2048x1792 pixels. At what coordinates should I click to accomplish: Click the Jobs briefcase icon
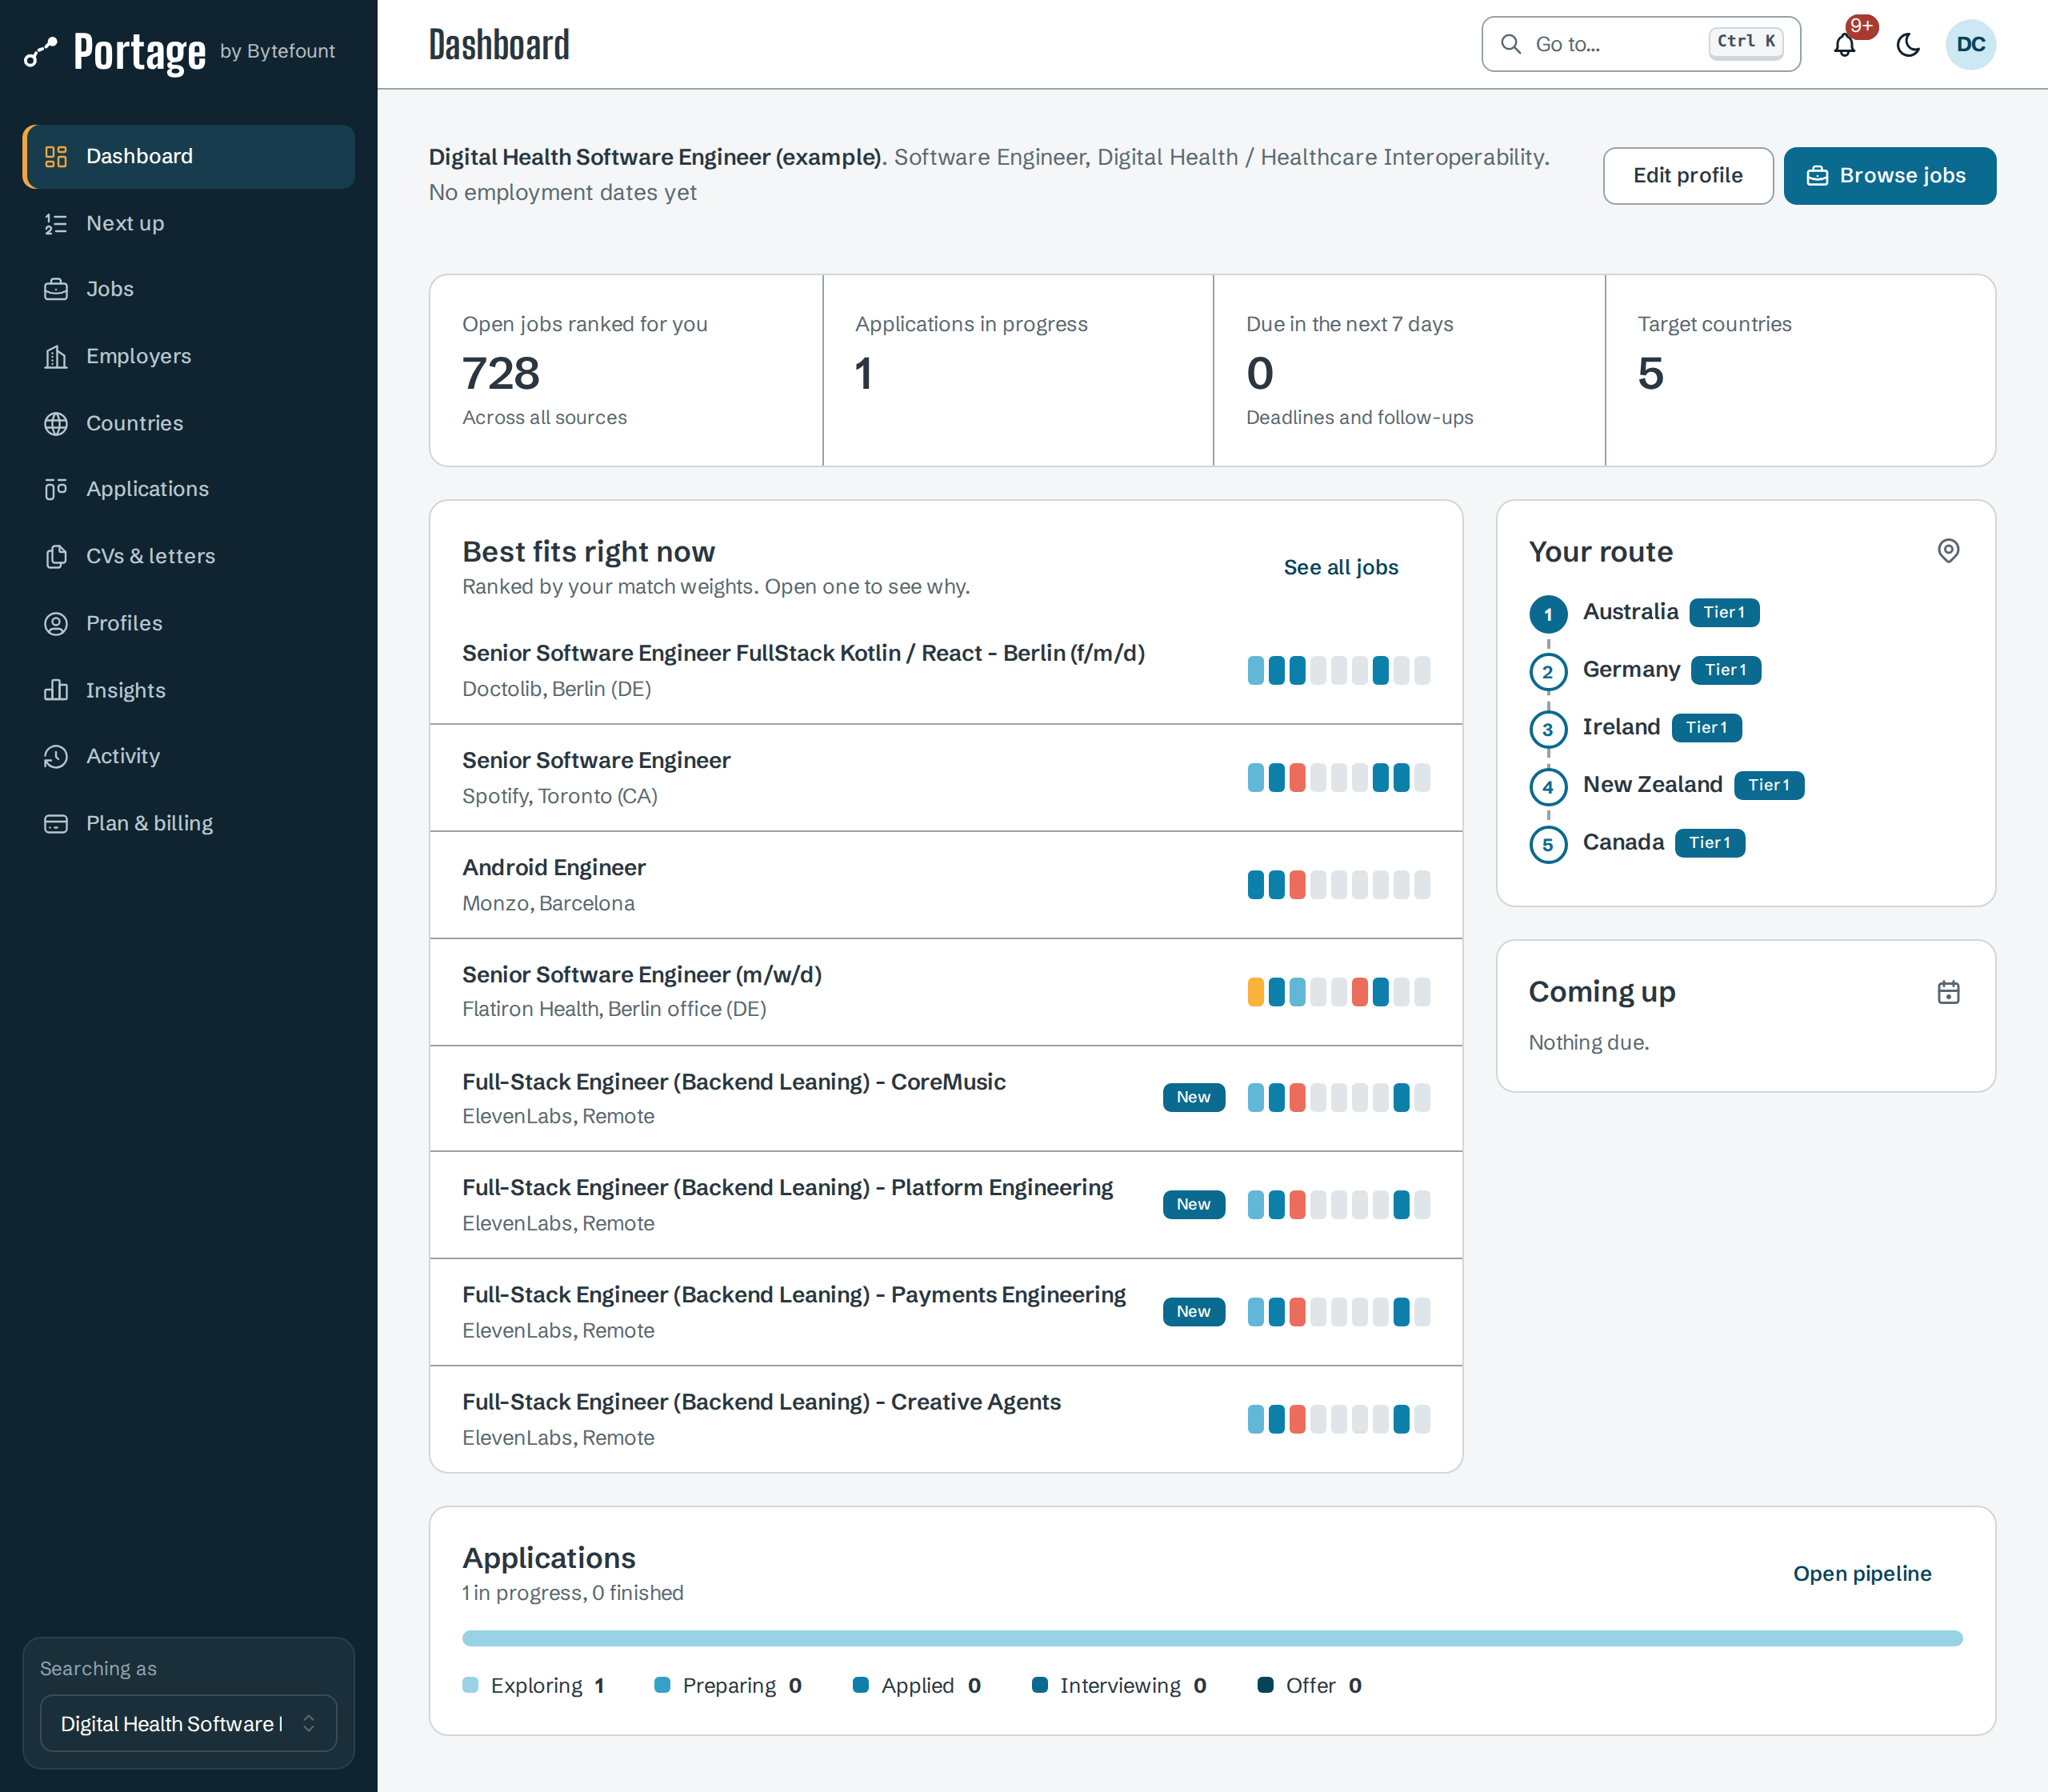56,289
